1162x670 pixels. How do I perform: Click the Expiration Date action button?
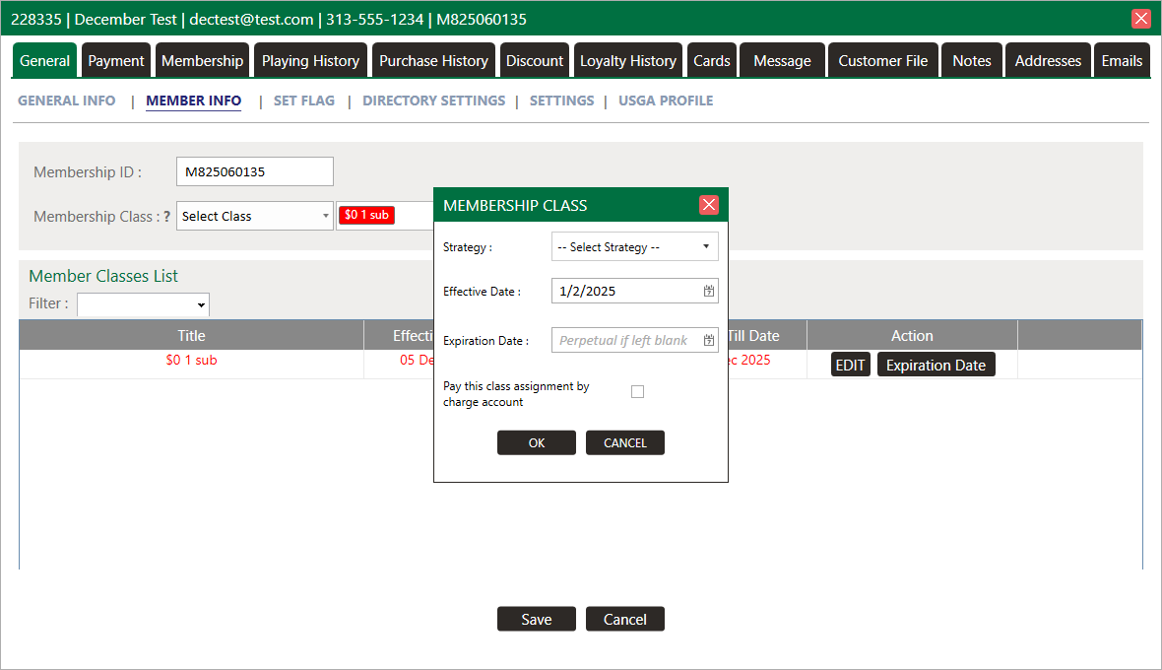click(936, 365)
